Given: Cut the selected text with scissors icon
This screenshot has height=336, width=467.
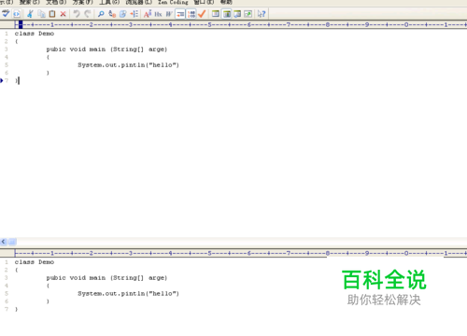Looking at the screenshot, I should click(x=30, y=14).
